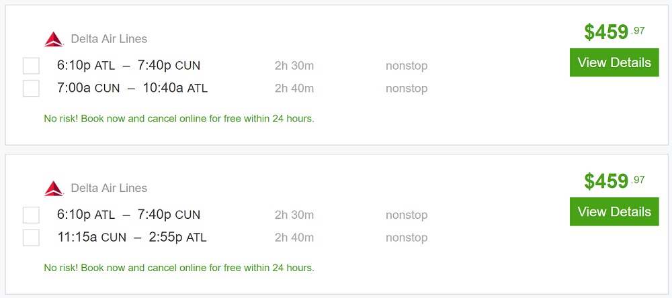Click the Delta Air Lines name on the second result
This screenshot has height=298, width=672.
[x=109, y=188]
